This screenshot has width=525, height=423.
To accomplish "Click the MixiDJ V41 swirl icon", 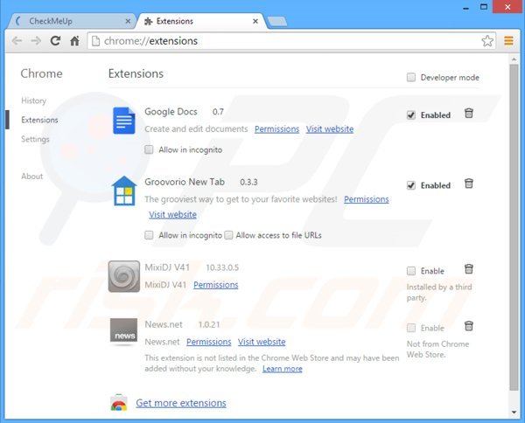I will 124,276.
